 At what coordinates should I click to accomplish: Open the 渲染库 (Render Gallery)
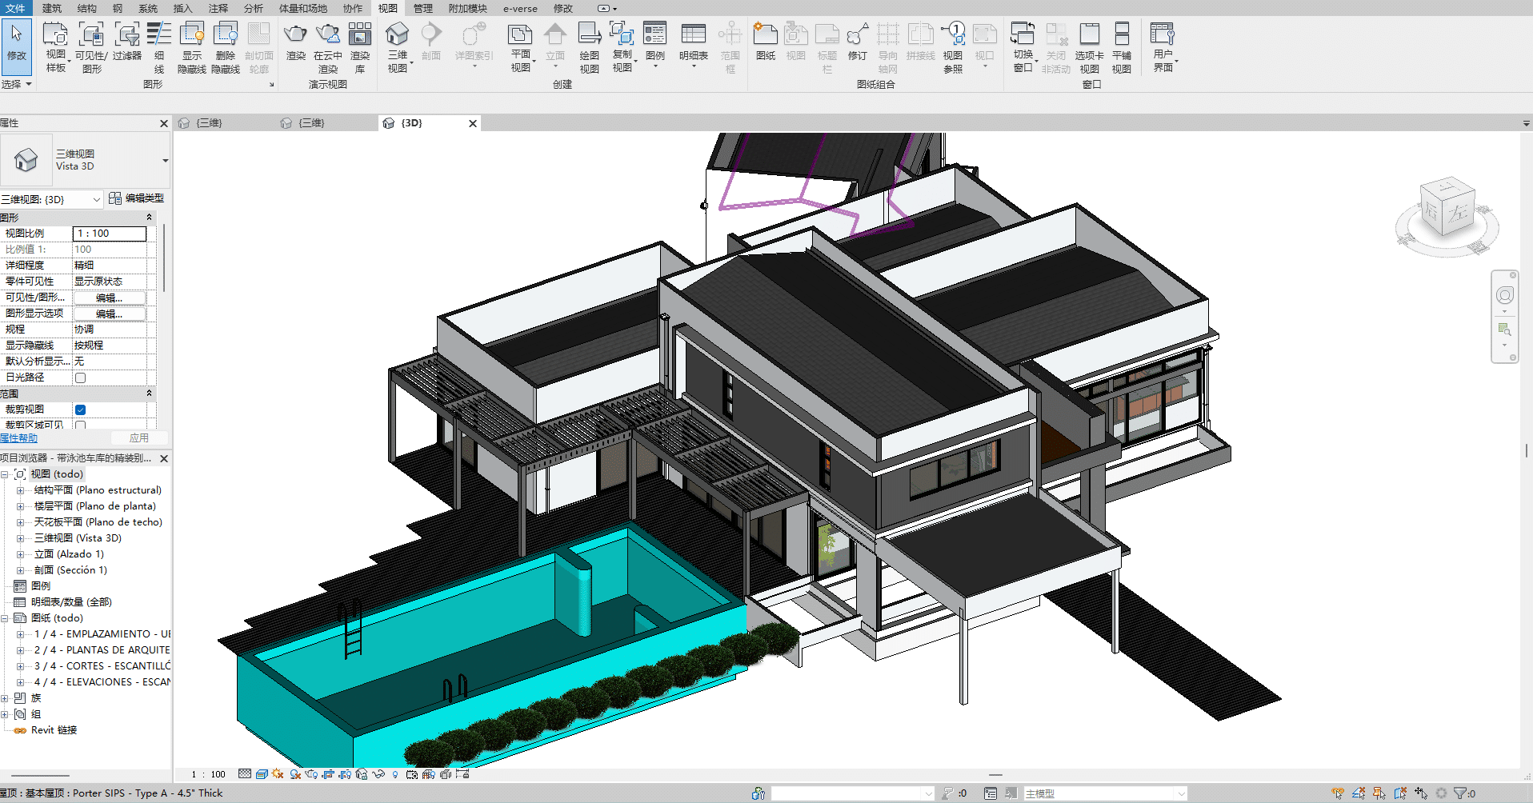tap(360, 46)
